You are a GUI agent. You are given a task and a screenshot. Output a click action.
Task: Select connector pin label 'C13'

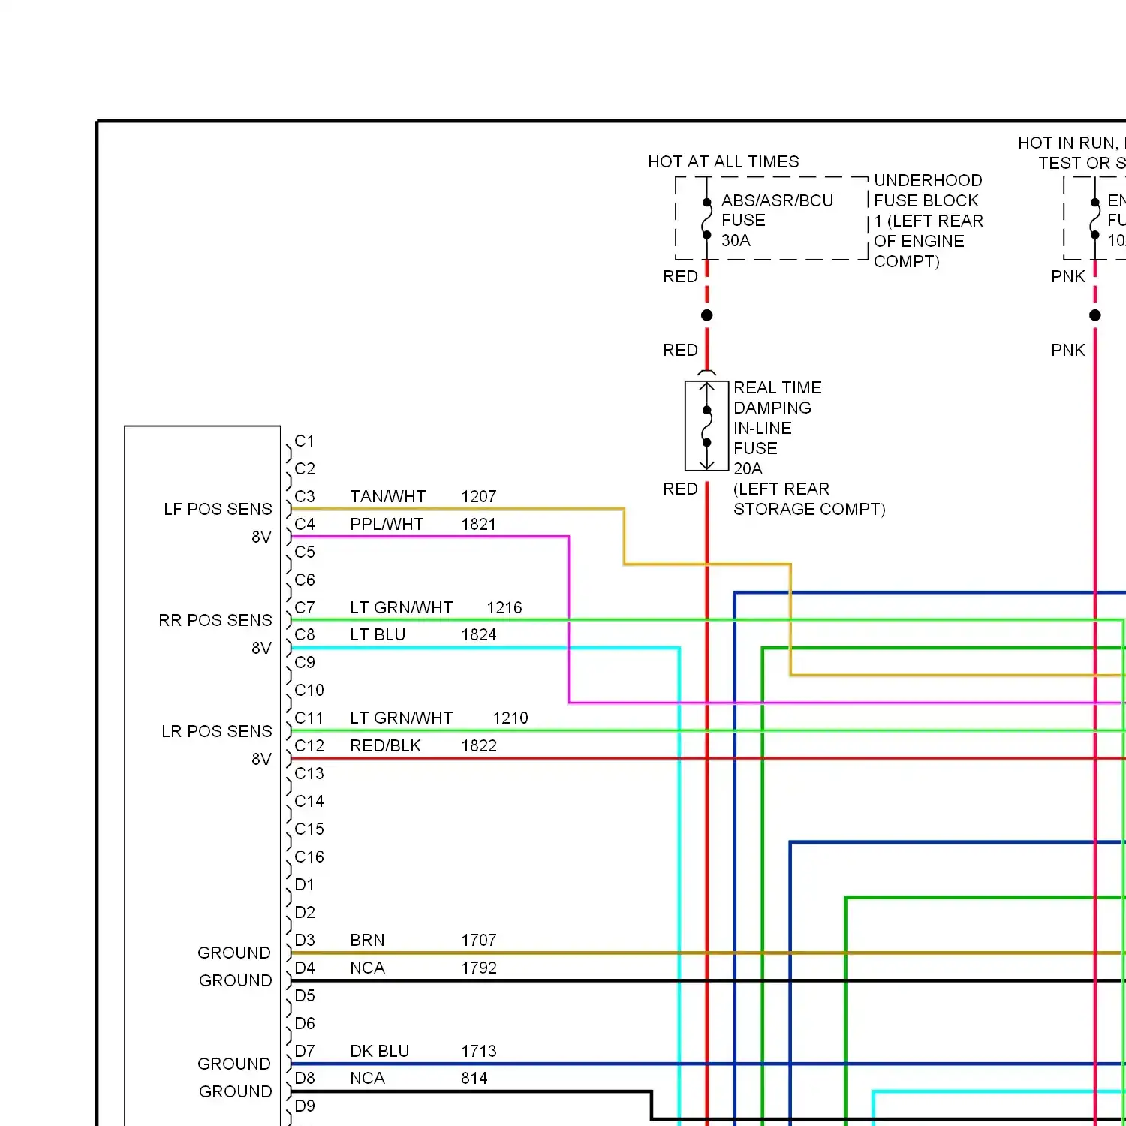(x=309, y=774)
